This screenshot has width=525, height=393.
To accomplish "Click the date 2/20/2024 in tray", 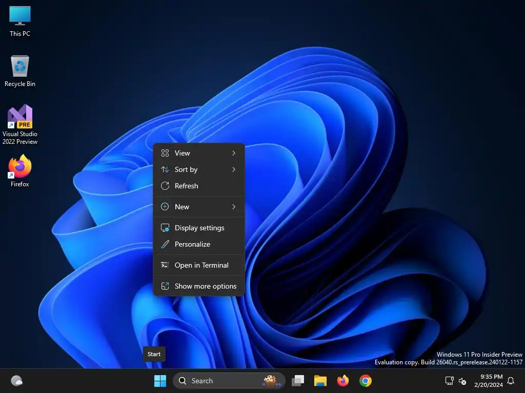I will pyautogui.click(x=489, y=385).
